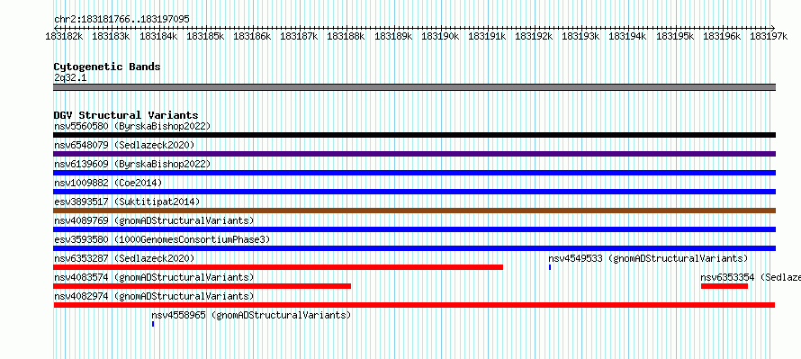The image size is (801, 359).
Task: Click the nsv4549533 gnomAD label text
Action: coord(648,258)
